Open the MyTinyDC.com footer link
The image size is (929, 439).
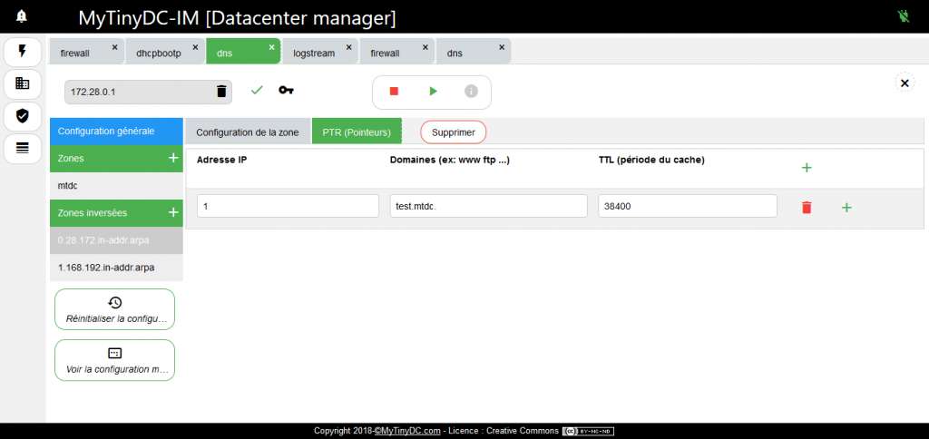pos(410,431)
